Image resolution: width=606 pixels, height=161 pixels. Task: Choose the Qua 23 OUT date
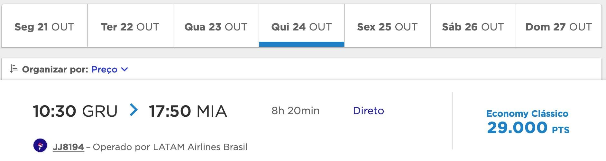pos(216,27)
